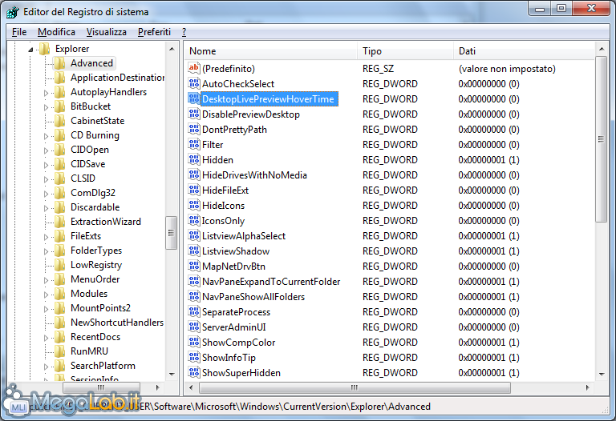Select the CabinetState key
Viewport: 616px width, 421px height.
(x=97, y=121)
